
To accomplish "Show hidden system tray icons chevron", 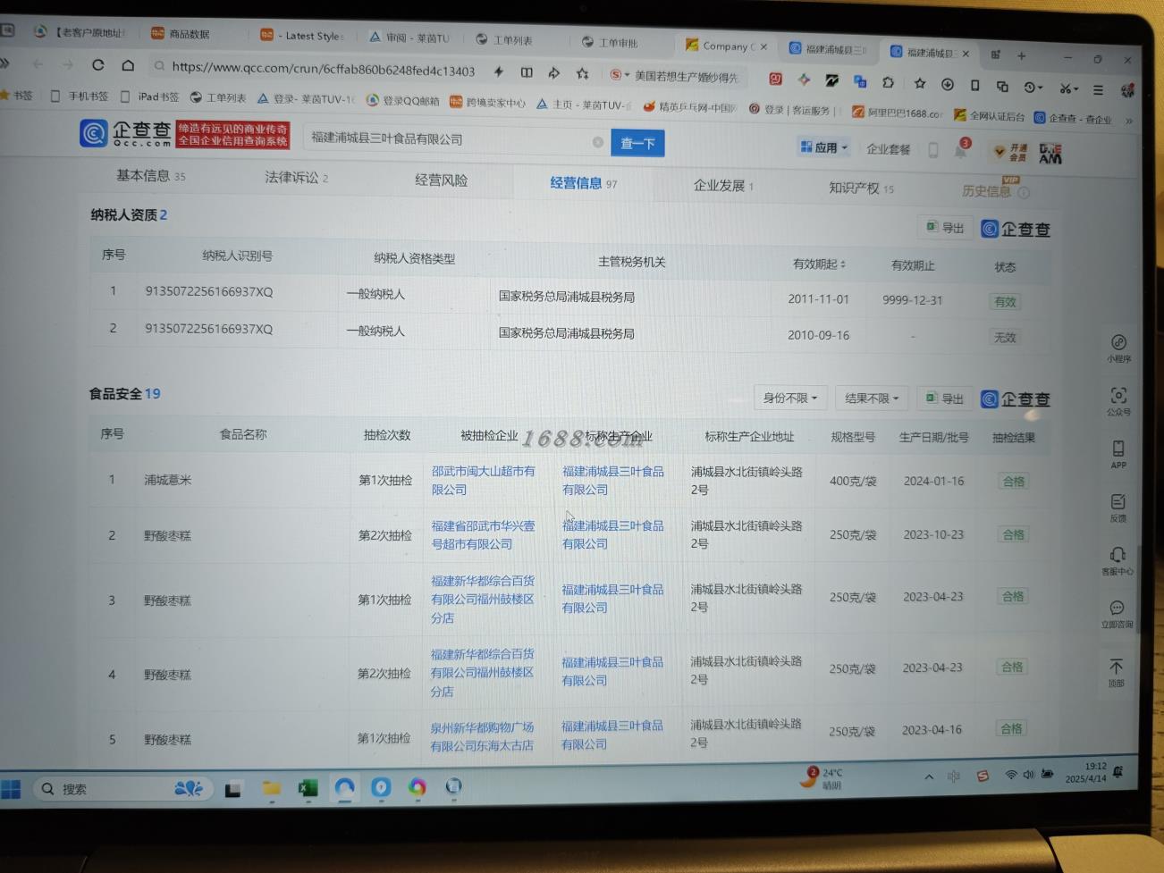I will [x=929, y=776].
